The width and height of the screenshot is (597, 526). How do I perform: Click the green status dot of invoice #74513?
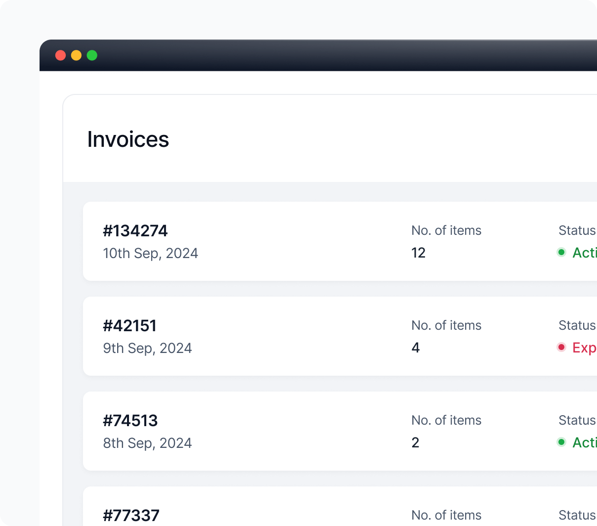coord(561,442)
